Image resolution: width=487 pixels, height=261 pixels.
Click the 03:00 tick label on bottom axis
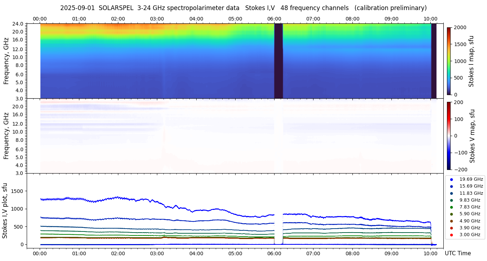(157, 253)
